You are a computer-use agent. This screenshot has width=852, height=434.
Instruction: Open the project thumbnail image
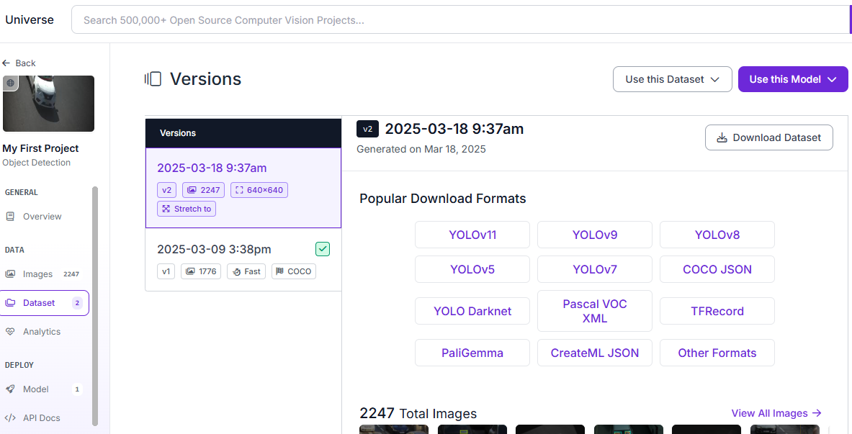pyautogui.click(x=48, y=103)
